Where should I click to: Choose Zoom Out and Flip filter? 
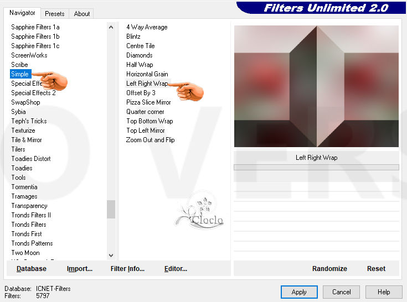point(150,140)
